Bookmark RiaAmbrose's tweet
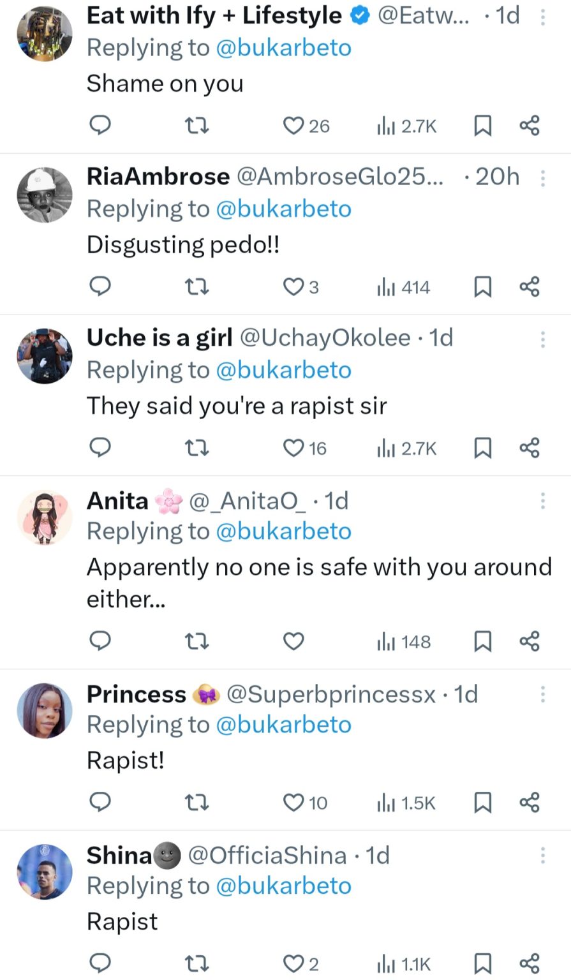This screenshot has width=571, height=980. click(483, 287)
